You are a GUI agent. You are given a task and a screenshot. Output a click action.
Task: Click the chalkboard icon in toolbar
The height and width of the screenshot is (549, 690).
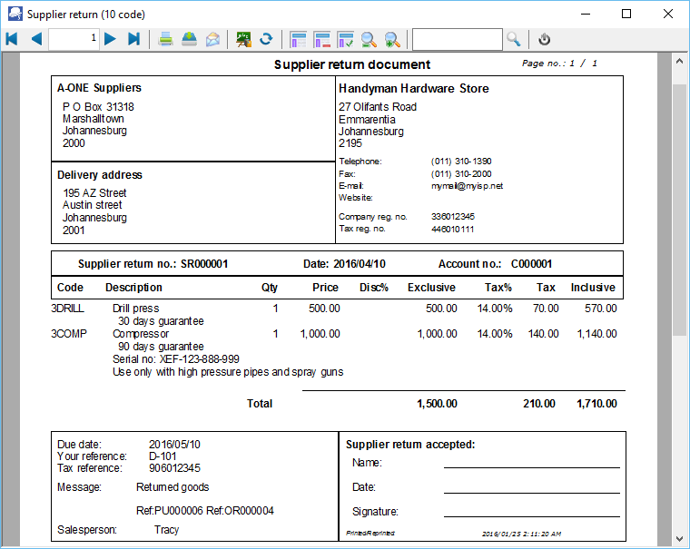point(243,39)
